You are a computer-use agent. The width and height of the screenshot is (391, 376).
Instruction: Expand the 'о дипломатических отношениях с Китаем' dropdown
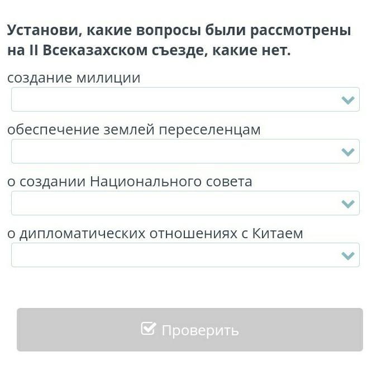coord(185,255)
